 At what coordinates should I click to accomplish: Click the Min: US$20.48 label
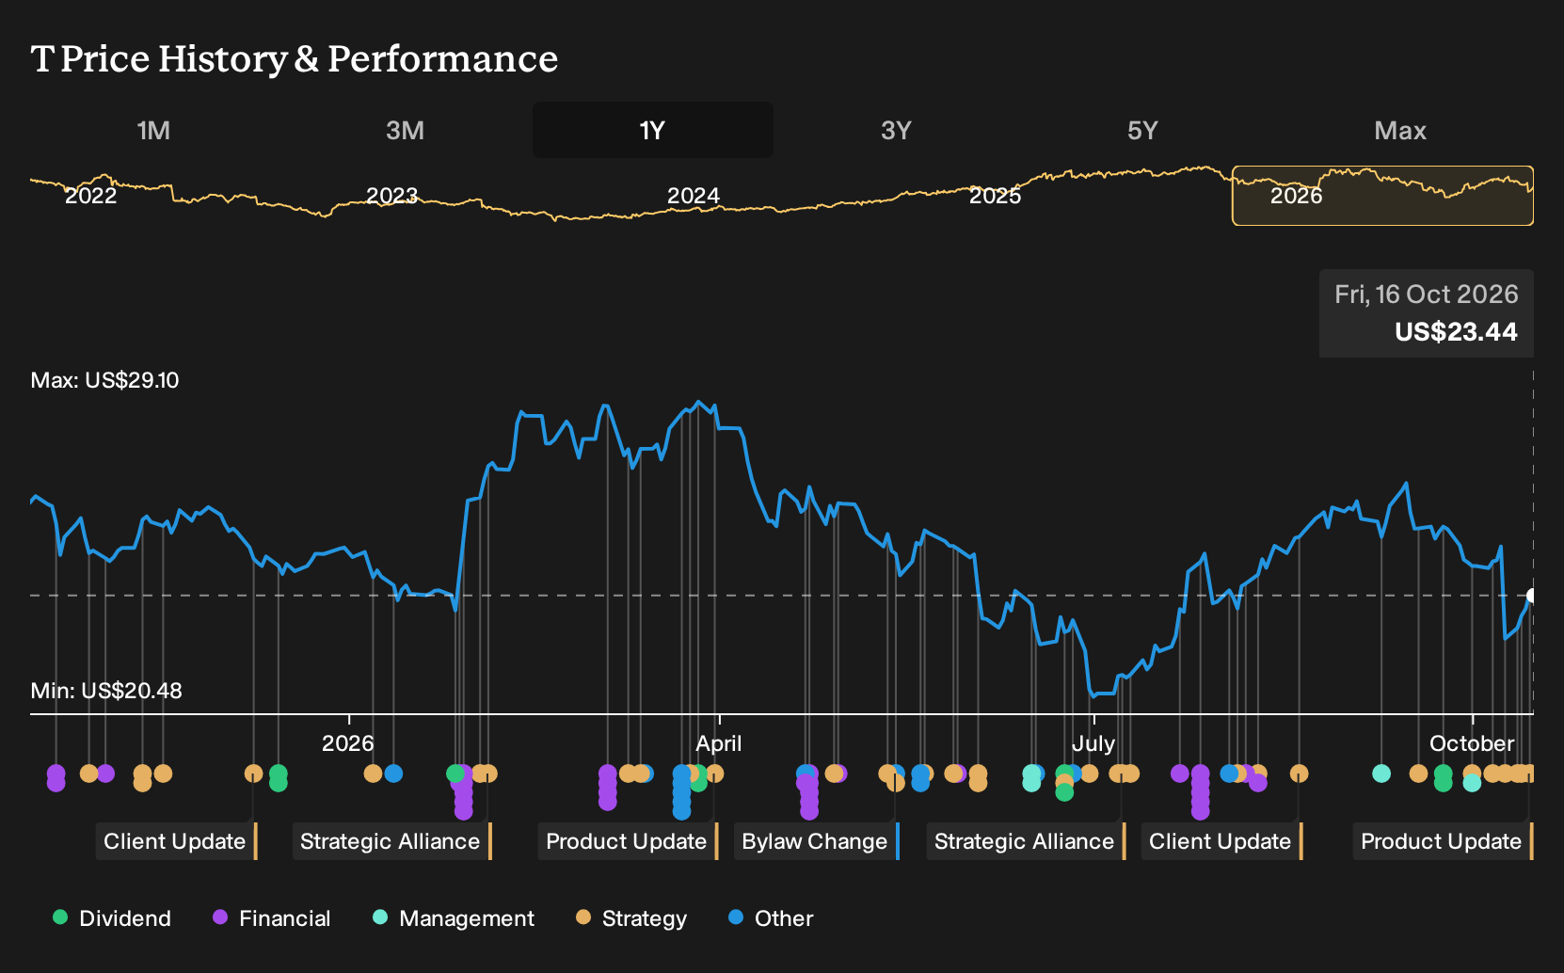106,691
